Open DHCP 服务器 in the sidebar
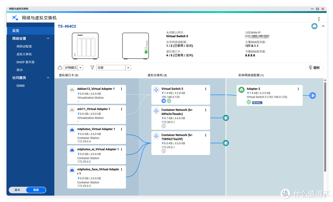Viewport: 333px width, 202px height. (x=25, y=62)
